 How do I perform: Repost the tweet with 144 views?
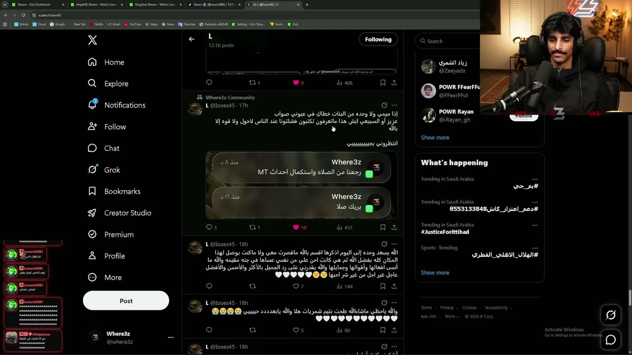tap(252, 286)
